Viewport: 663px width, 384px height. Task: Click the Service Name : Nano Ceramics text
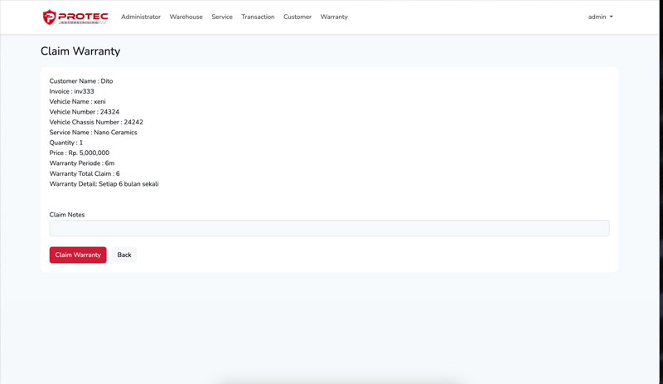tap(93, 133)
